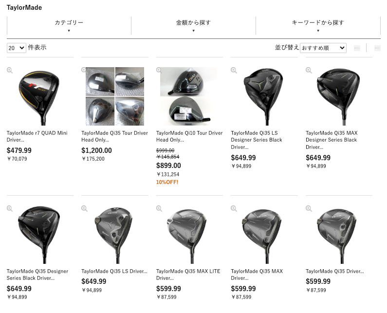Image resolution: width=387 pixels, height=313 pixels.
Task: Open TaylorMade r7 QUAD Mini Driver link
Action: click(x=37, y=136)
